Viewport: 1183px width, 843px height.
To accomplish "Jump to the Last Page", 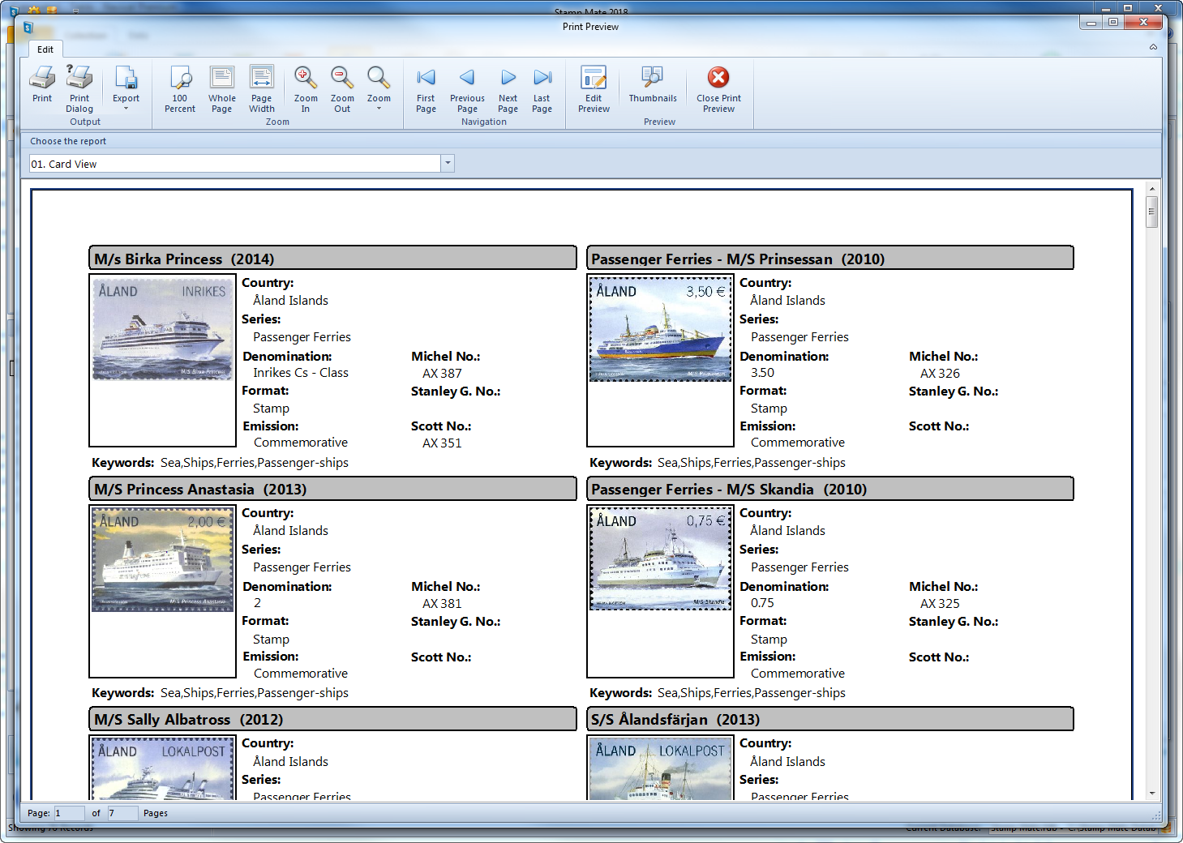I will tap(542, 88).
